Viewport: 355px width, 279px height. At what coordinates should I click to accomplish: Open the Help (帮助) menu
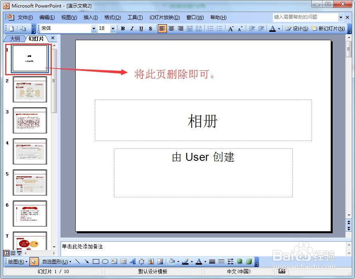click(218, 18)
